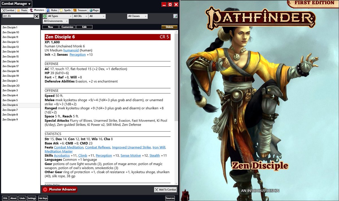Open the Acrobatics skill link
Viewport: 339px width, 201px height.
click(62, 156)
